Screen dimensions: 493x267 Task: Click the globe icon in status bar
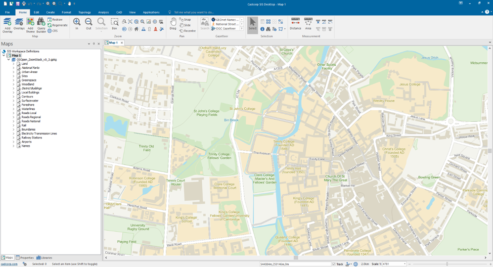tap(356, 264)
